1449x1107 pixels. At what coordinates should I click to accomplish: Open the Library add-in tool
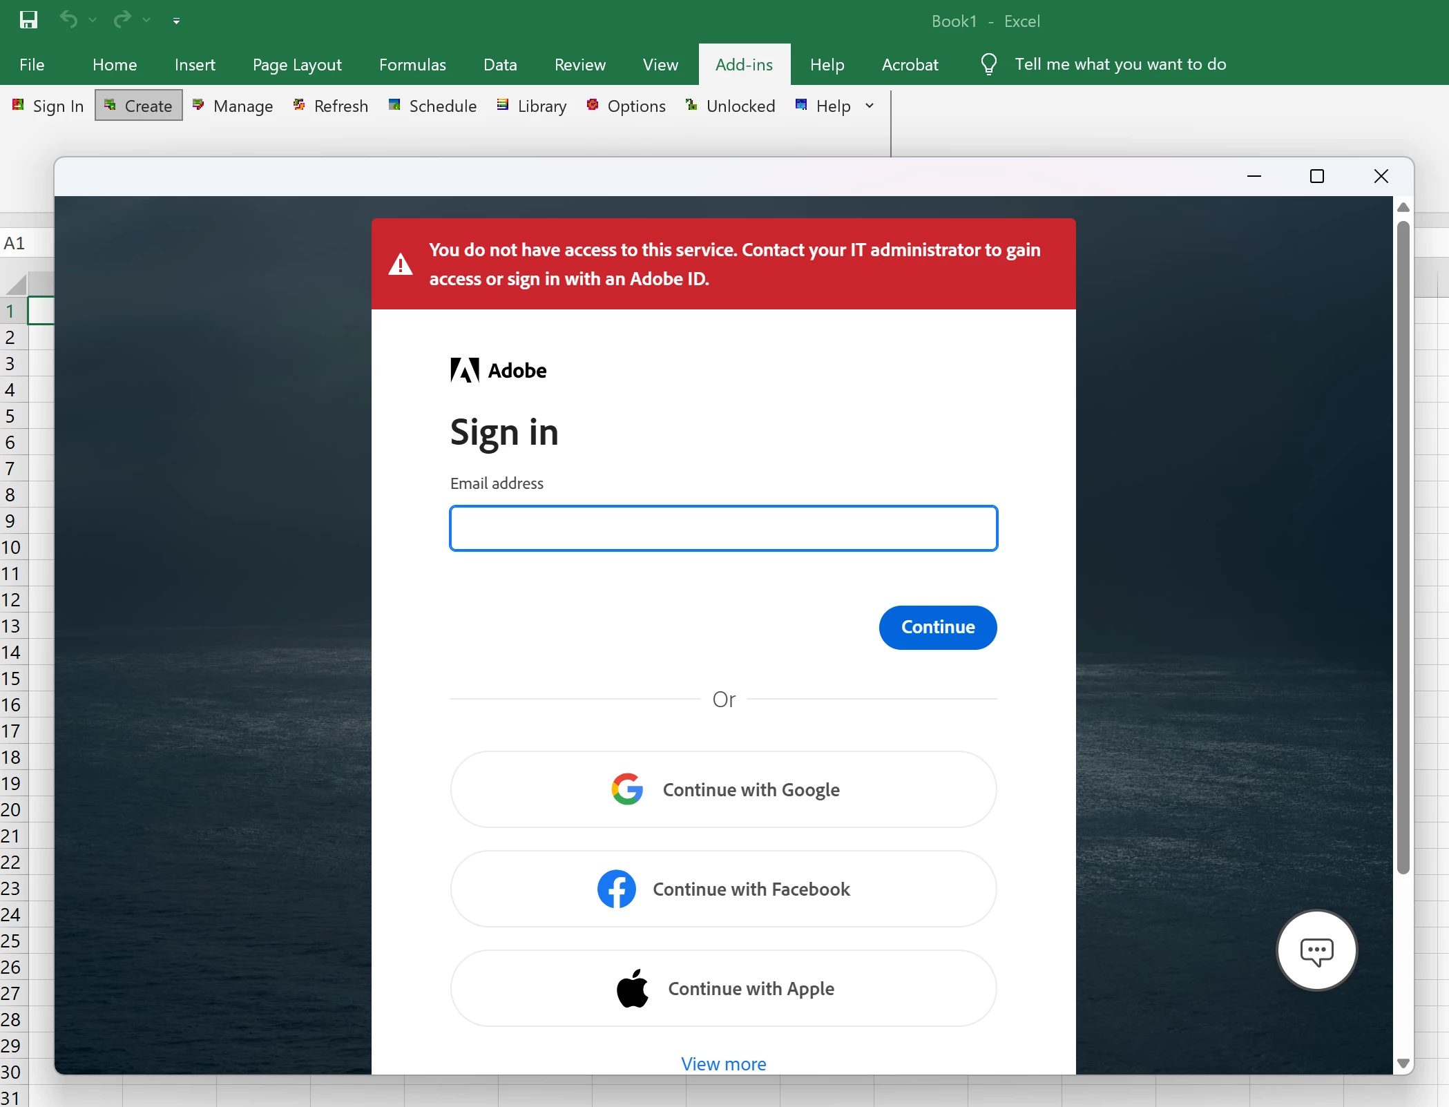[531, 106]
